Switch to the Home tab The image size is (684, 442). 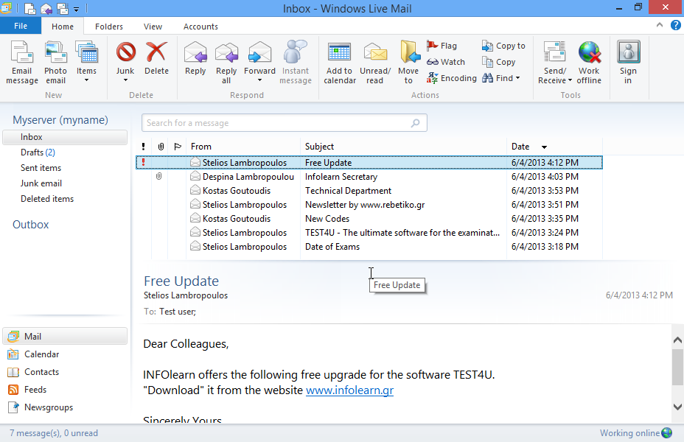(63, 27)
